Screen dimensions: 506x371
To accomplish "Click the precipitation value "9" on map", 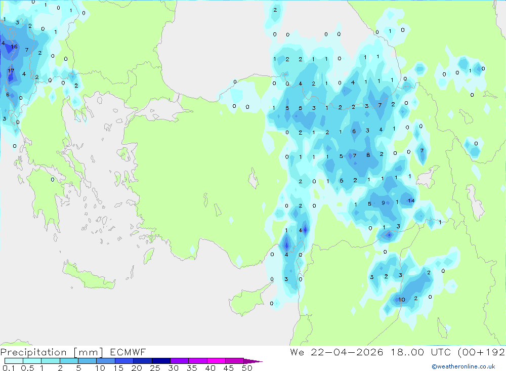I will pyautogui.click(x=383, y=203).
